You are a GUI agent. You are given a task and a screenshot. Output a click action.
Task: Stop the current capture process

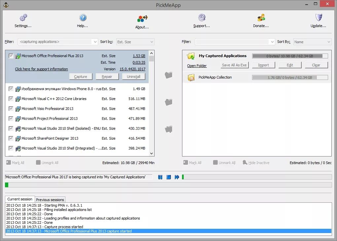(x=168, y=177)
